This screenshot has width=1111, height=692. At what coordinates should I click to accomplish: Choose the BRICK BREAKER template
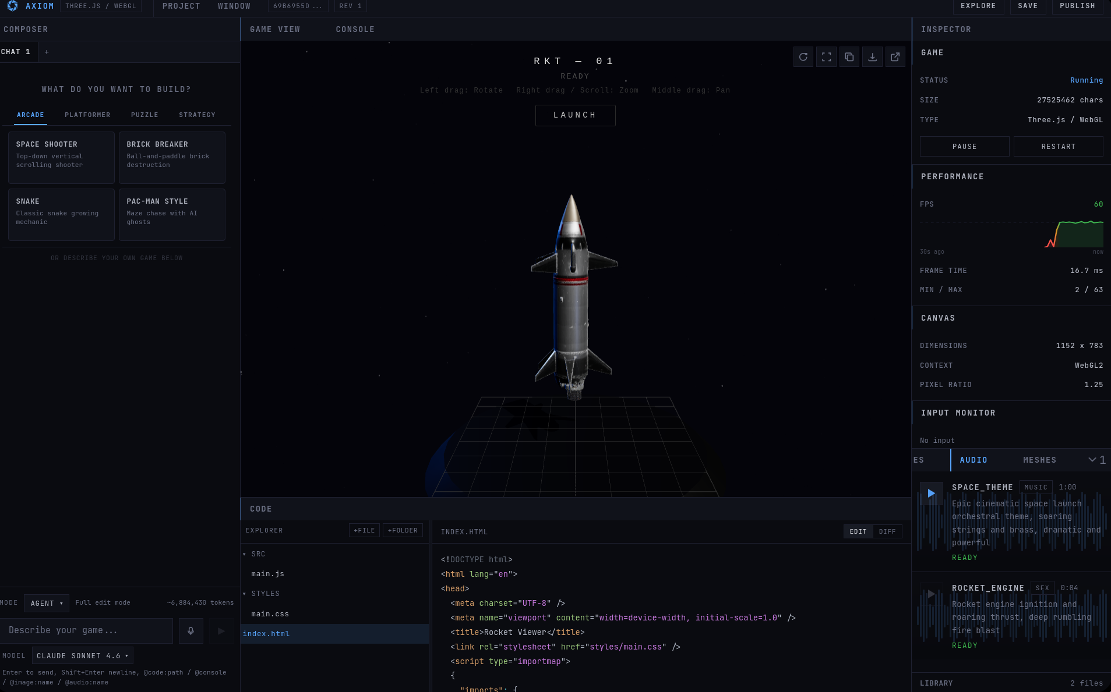pos(172,158)
